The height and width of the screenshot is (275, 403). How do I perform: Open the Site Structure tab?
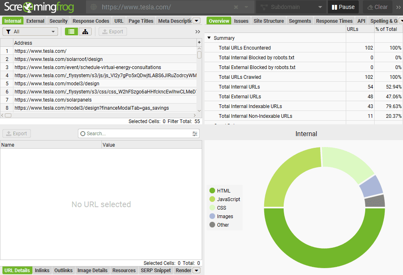(x=269, y=21)
